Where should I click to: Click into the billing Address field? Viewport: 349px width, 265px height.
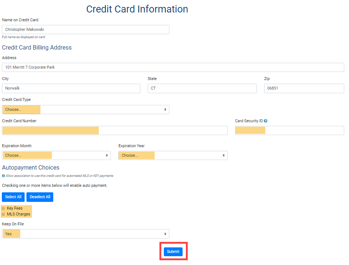(173, 68)
